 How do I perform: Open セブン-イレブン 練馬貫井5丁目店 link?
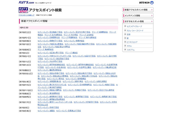point(50,97)
